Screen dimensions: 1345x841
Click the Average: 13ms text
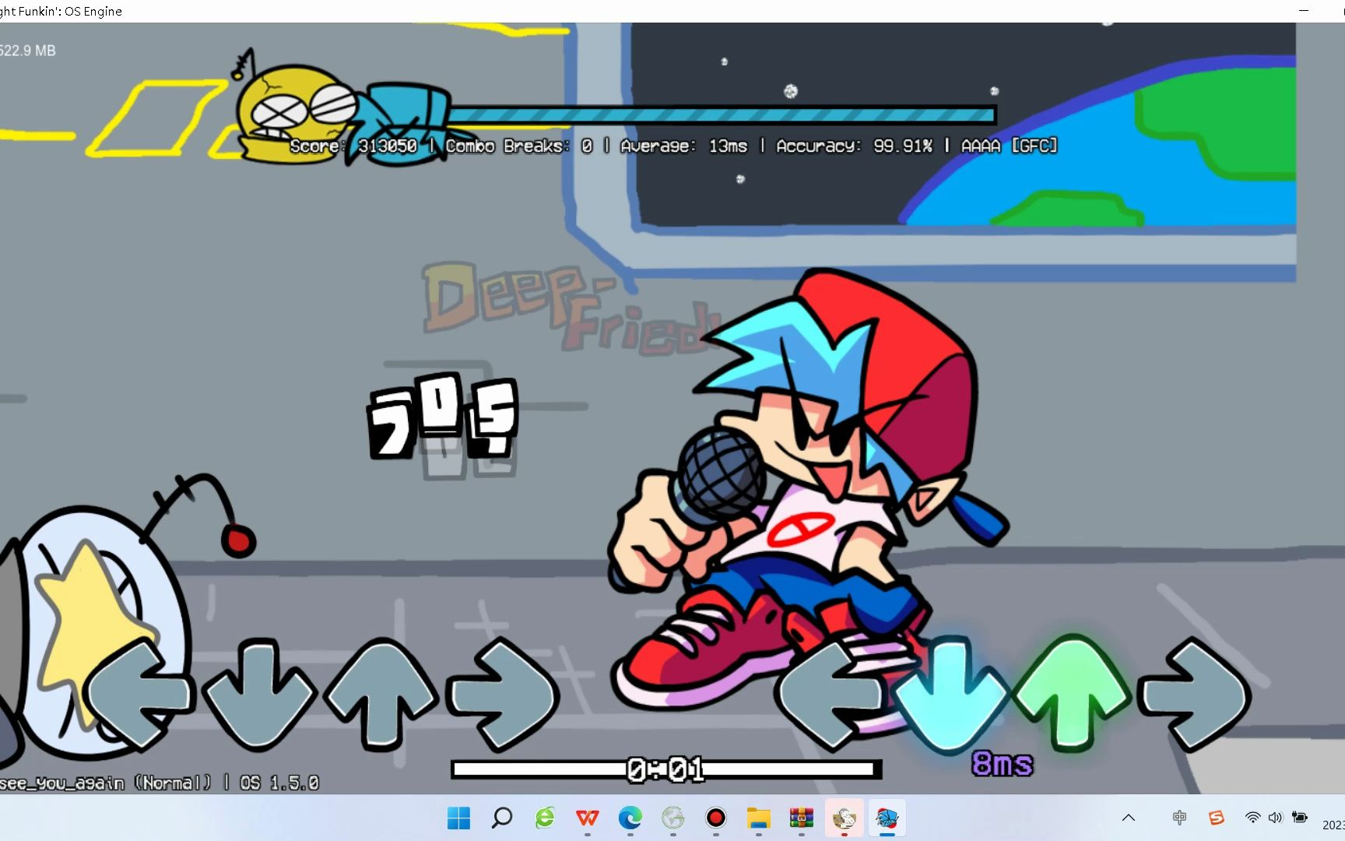(x=683, y=146)
